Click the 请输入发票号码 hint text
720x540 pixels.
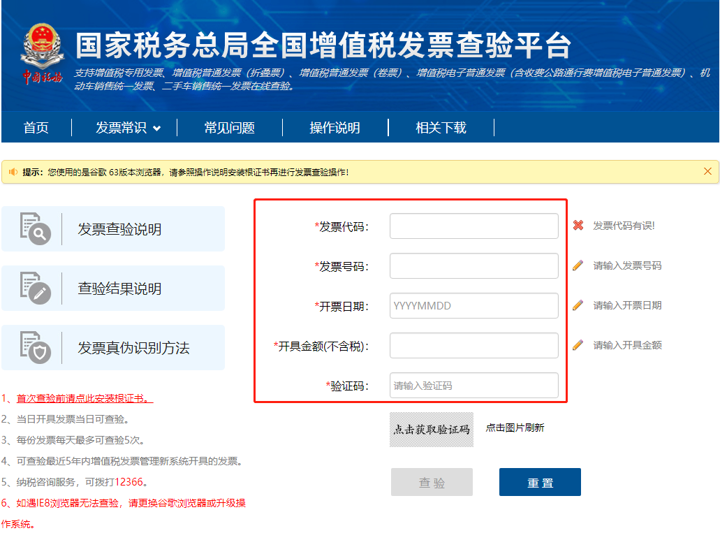(x=627, y=265)
